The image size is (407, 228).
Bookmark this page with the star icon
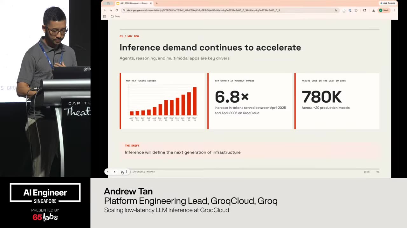(336, 10)
